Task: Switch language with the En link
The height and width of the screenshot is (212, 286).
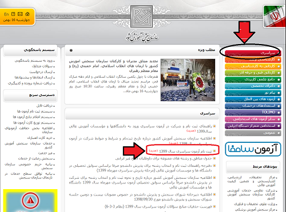Action: coord(6,14)
